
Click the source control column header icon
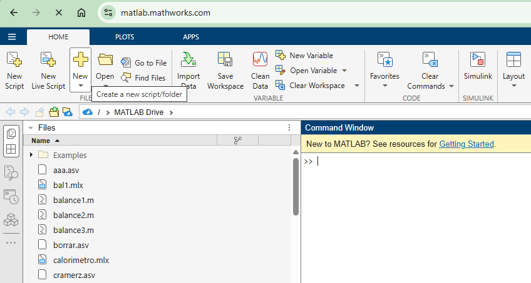238,140
